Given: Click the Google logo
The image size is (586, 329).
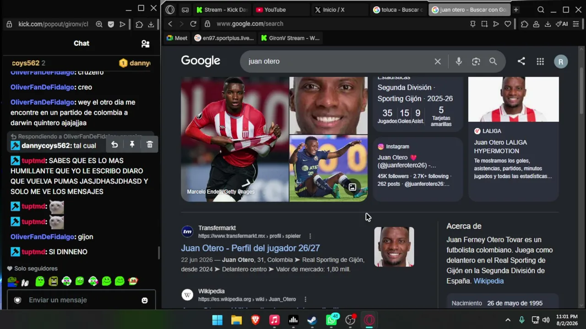Looking at the screenshot, I should (x=201, y=61).
